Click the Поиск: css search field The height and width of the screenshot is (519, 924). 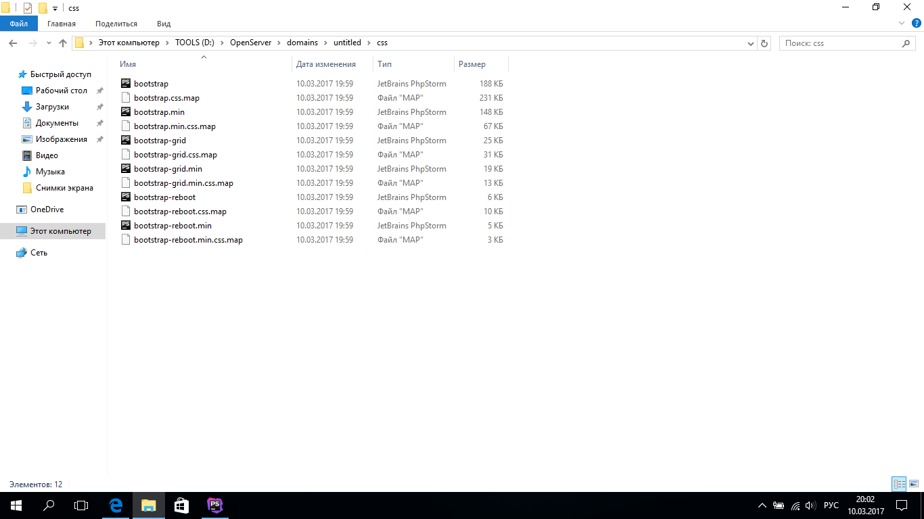(839, 43)
